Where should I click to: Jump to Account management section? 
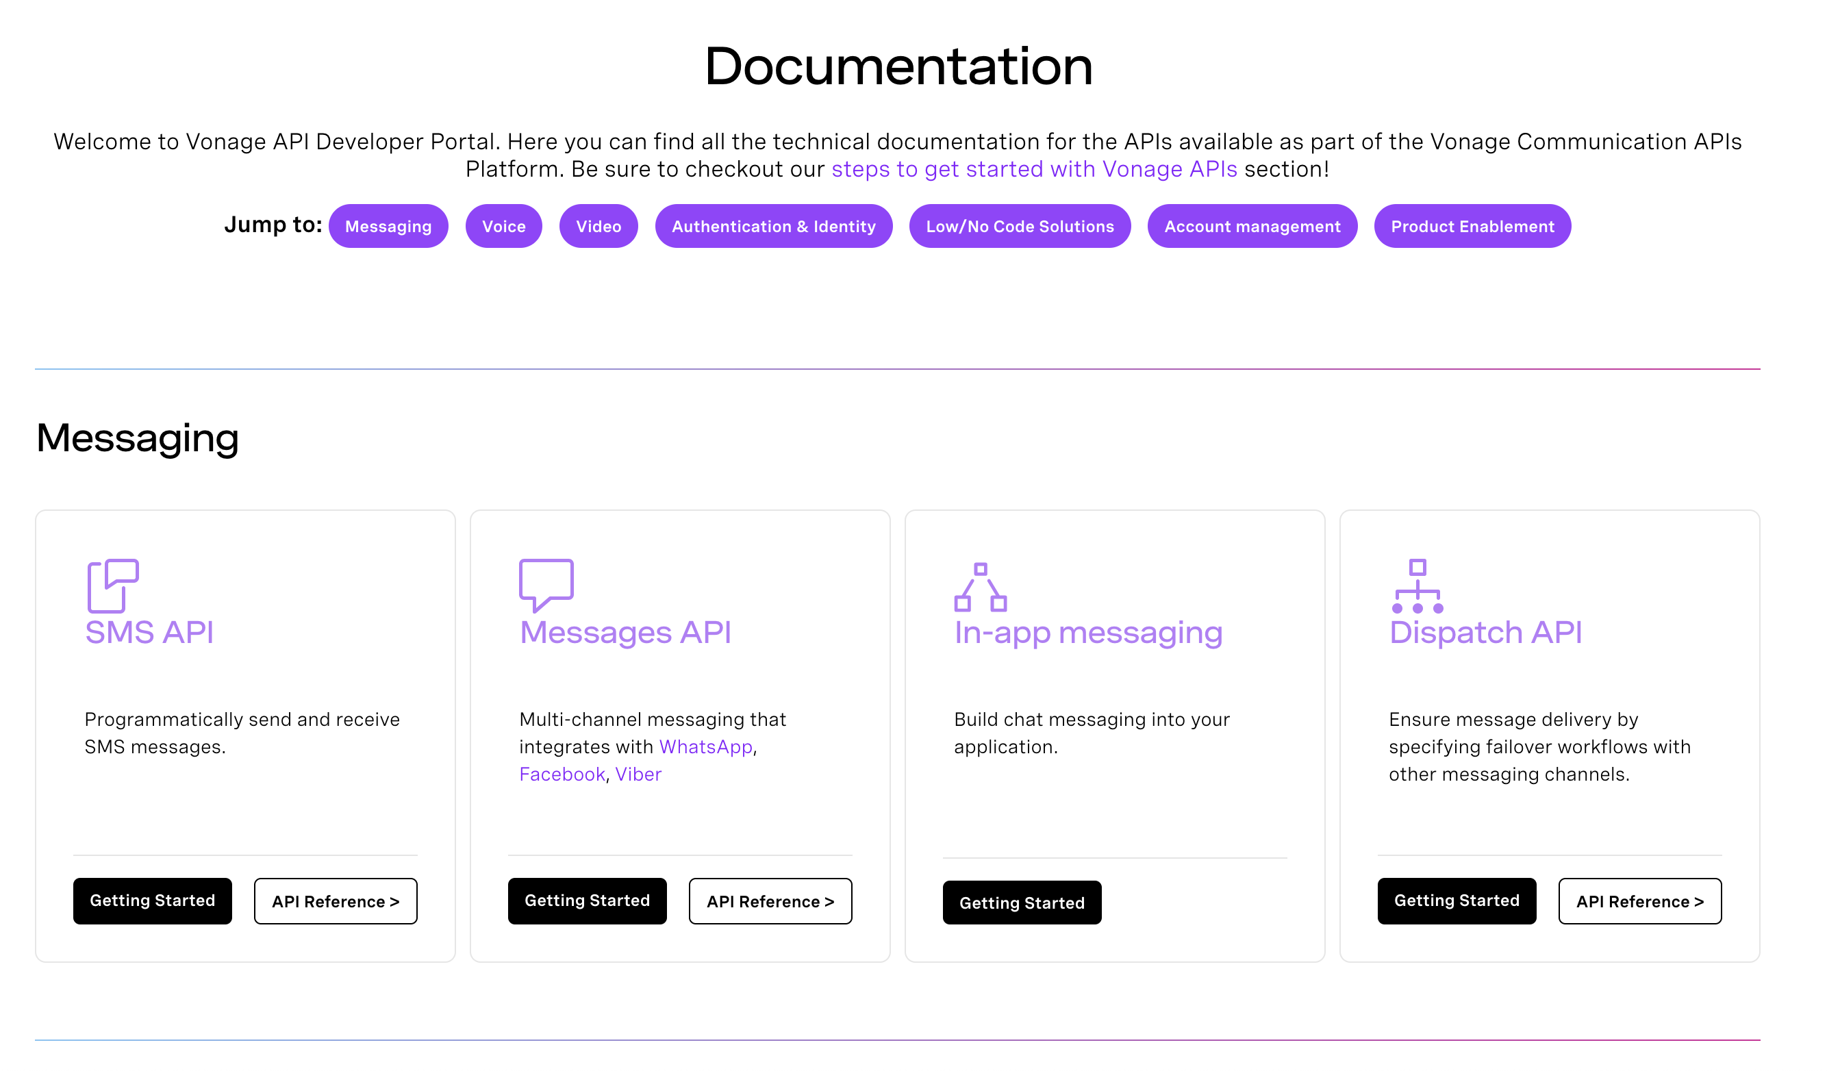point(1252,226)
